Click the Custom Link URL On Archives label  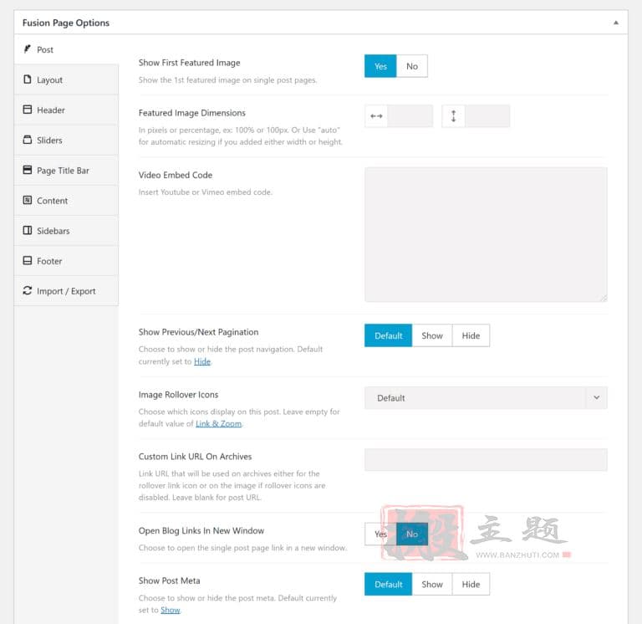pyautogui.click(x=195, y=457)
